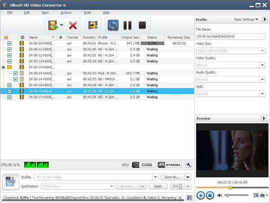Expand the Preview panel arrow
Screen dimensions: 270x203
pyautogui.click(x=264, y=119)
